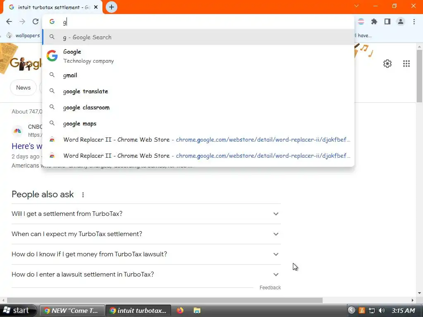Open the file explorer taskbar icon
Screen dimensions: 423x317
tap(197, 310)
